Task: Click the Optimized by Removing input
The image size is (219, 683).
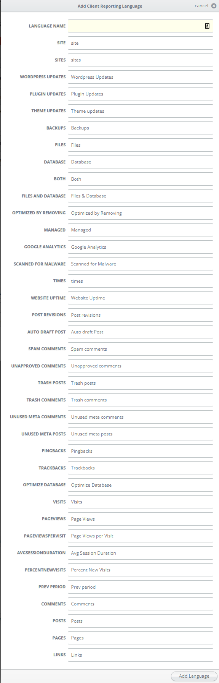Action: 141,213
